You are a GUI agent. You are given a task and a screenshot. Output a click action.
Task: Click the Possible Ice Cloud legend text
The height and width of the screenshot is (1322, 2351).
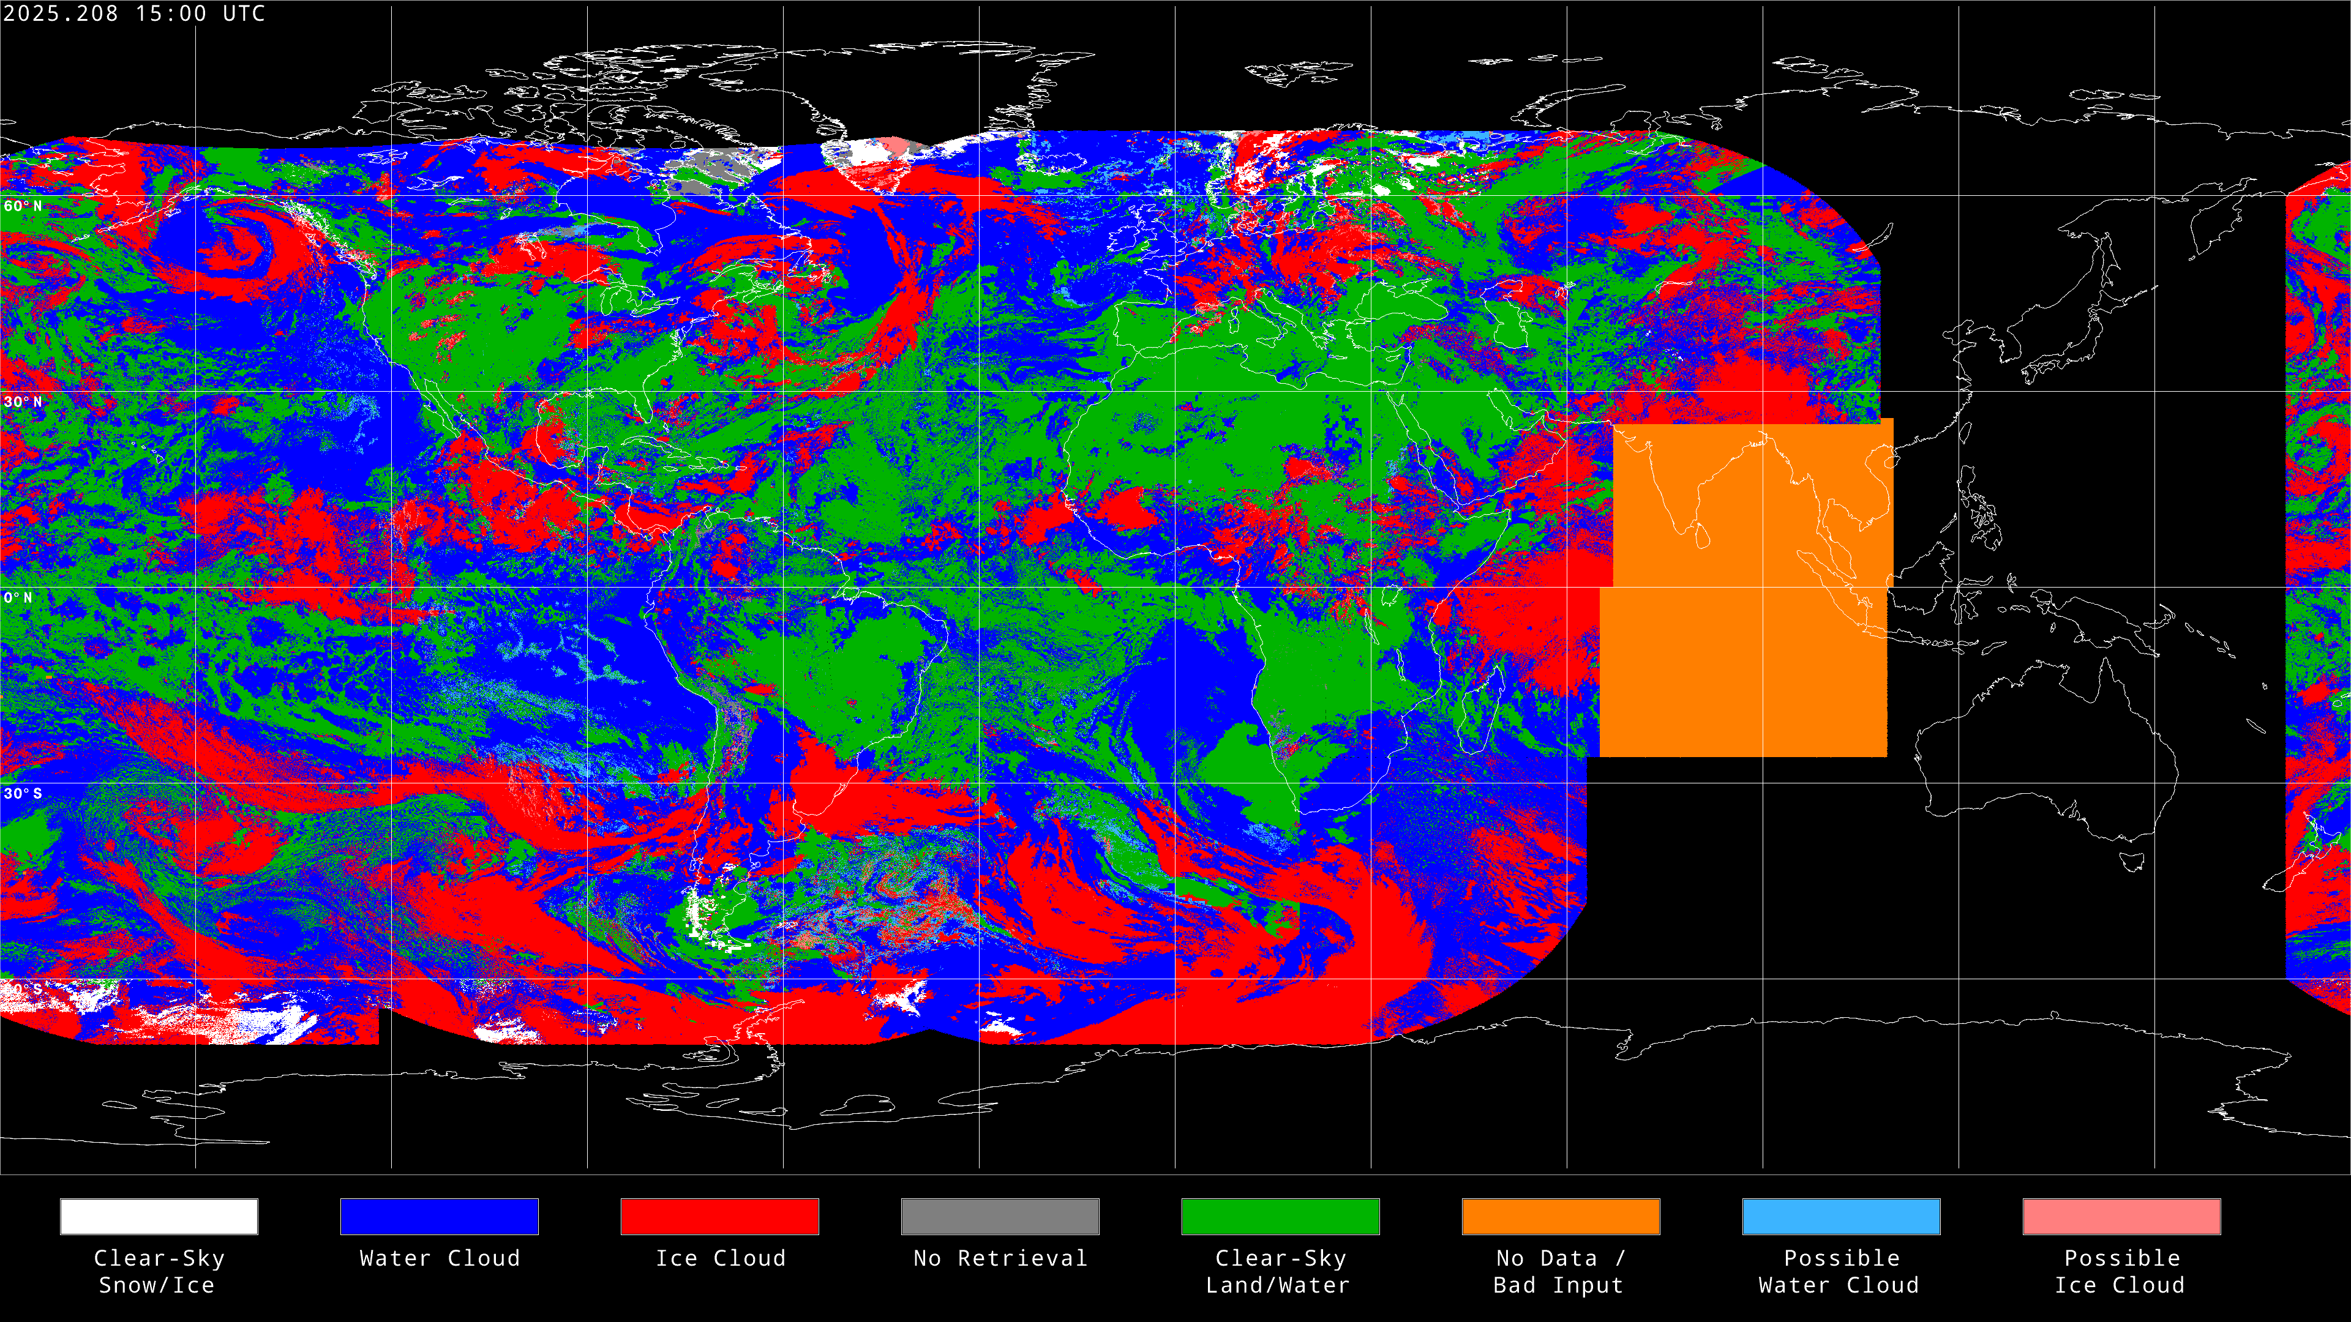(x=2121, y=1271)
